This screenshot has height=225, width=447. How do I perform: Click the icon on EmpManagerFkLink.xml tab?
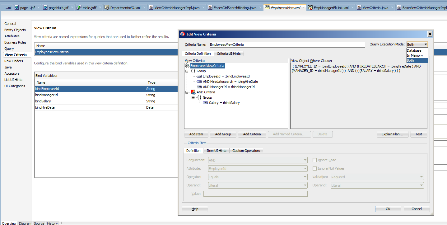[310, 7]
